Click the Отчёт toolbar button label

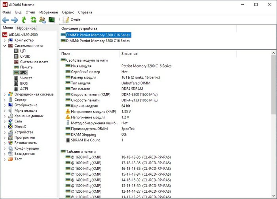[x=76, y=20]
